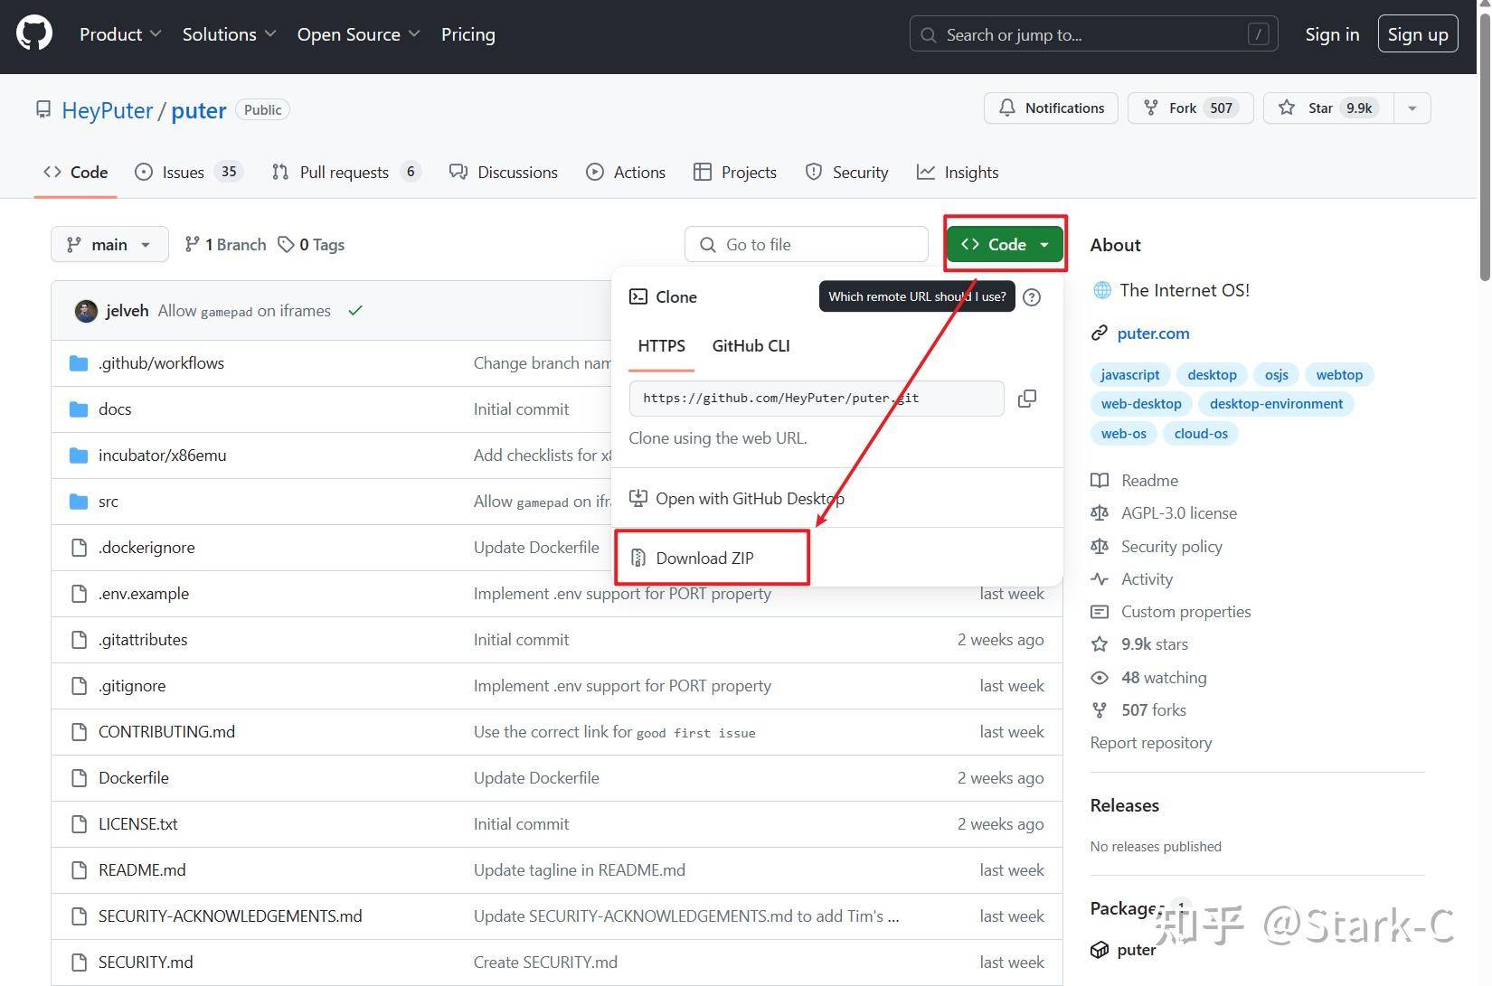This screenshot has width=1492, height=986.
Task: Open the incubator/x86emu folder
Action: [x=163, y=455]
